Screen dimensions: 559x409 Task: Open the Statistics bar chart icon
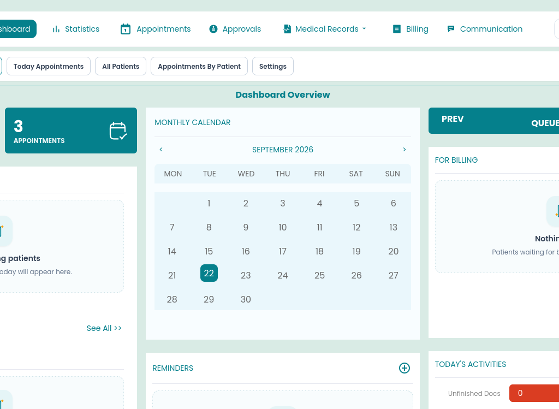click(56, 29)
